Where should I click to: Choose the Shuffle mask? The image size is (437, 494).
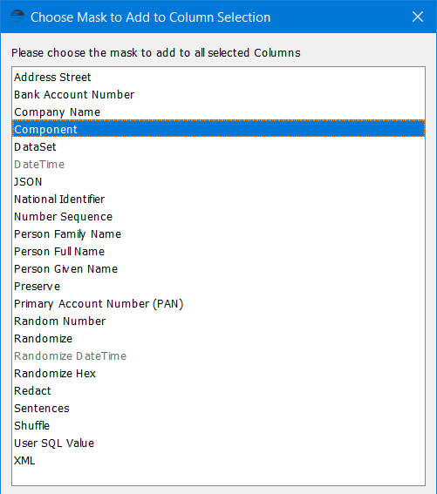[x=218, y=426]
